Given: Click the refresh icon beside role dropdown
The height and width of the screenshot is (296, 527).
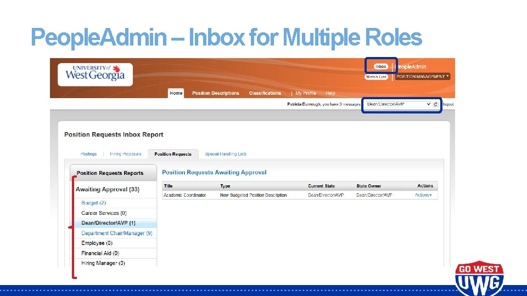Looking at the screenshot, I should (x=435, y=104).
